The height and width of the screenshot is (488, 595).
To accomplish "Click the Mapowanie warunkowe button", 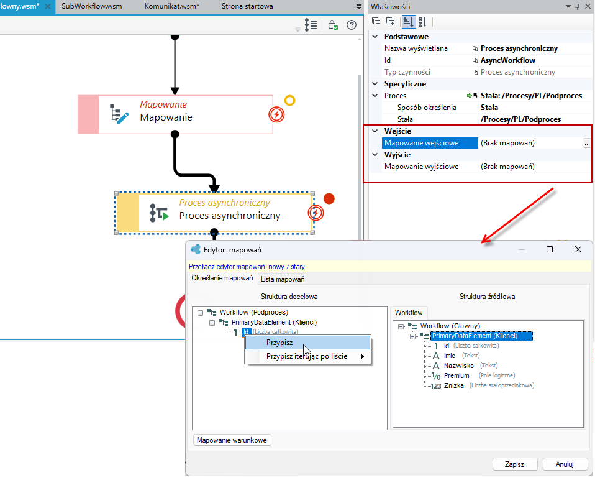I will tap(232, 440).
